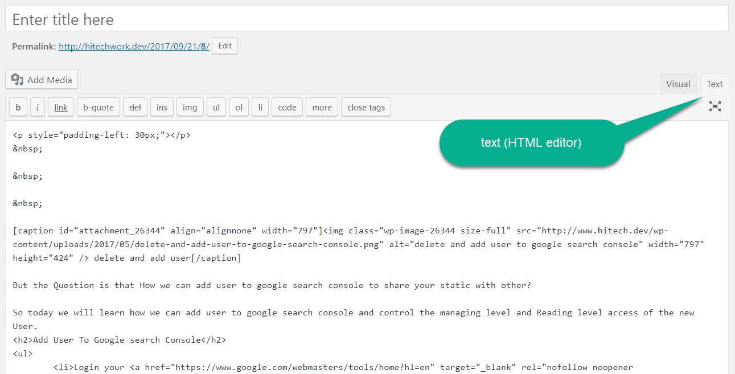
Task: Insert a link with link button
Action: [x=61, y=107]
